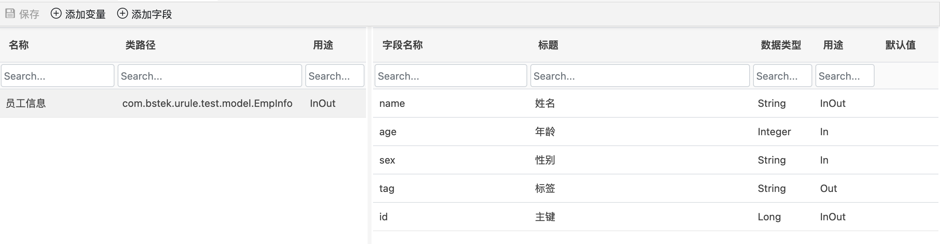Click the save disk icon

coord(10,14)
